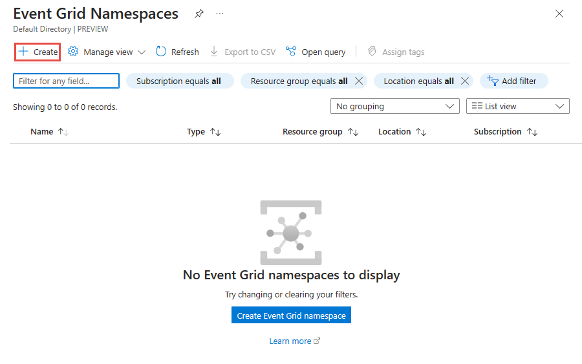582x364 pixels.
Task: Click the Showing 0 to 0 records text
Action: [65, 107]
